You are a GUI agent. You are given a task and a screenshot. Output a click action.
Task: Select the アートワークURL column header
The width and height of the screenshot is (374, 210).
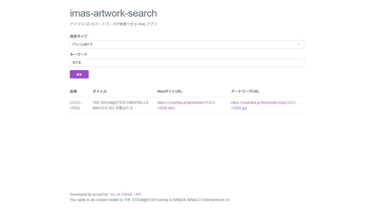(x=245, y=91)
